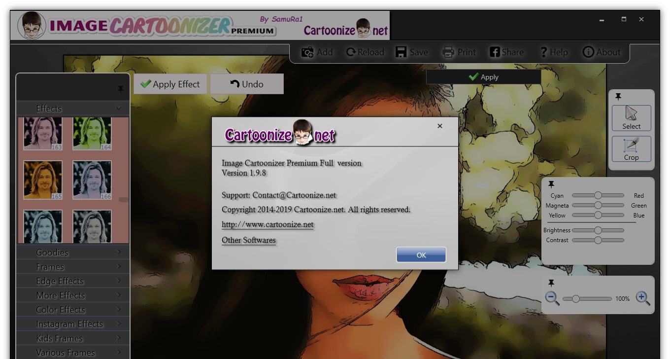
Task: Zoom in with the plus magnifier
Action: (643, 298)
